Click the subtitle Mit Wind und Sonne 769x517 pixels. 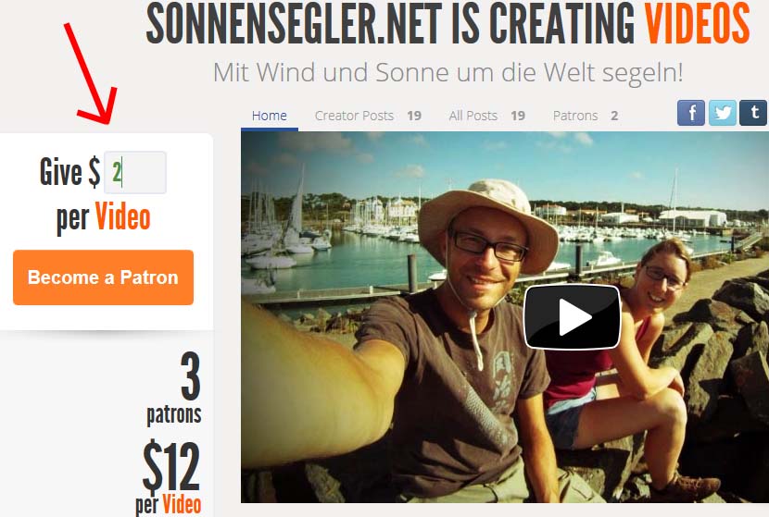pos(448,72)
